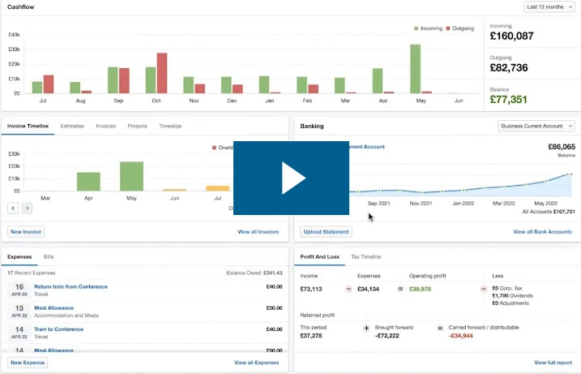Select the Expenses tab
The image size is (581, 374).
point(19,256)
